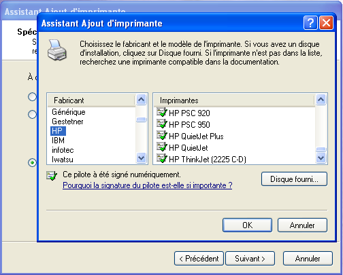The width and height of the screenshot is (343, 275).
Task: Select Gestetner manufacturer
Action: [67, 122]
